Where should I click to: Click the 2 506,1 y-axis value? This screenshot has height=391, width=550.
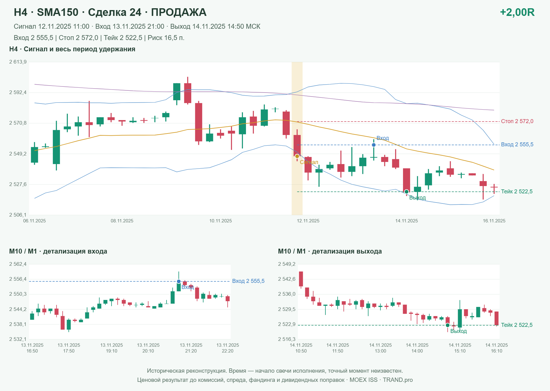click(x=18, y=215)
